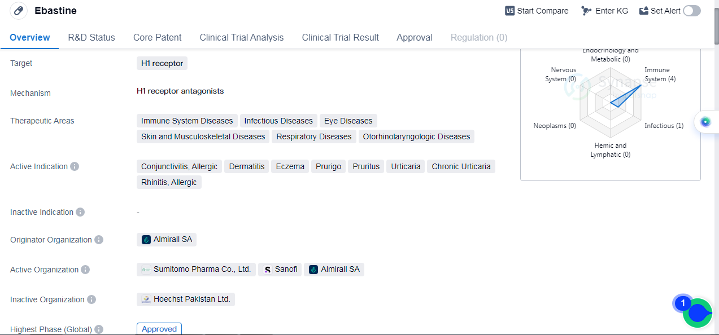Click info icon beside Originator Organization
Viewport: 719px width, 335px height.
pos(99,240)
